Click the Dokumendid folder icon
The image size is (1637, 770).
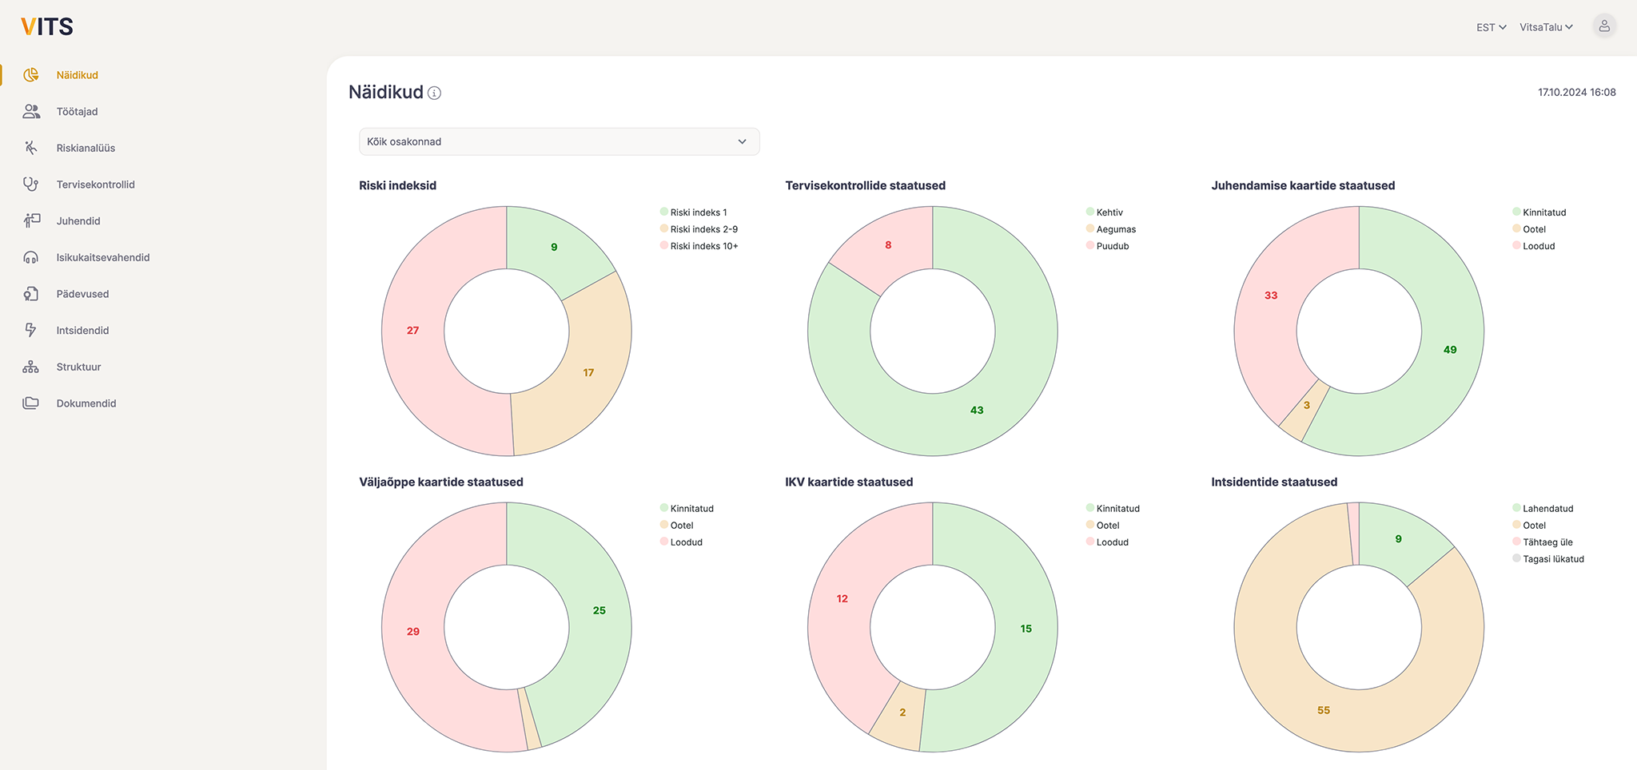tap(31, 403)
